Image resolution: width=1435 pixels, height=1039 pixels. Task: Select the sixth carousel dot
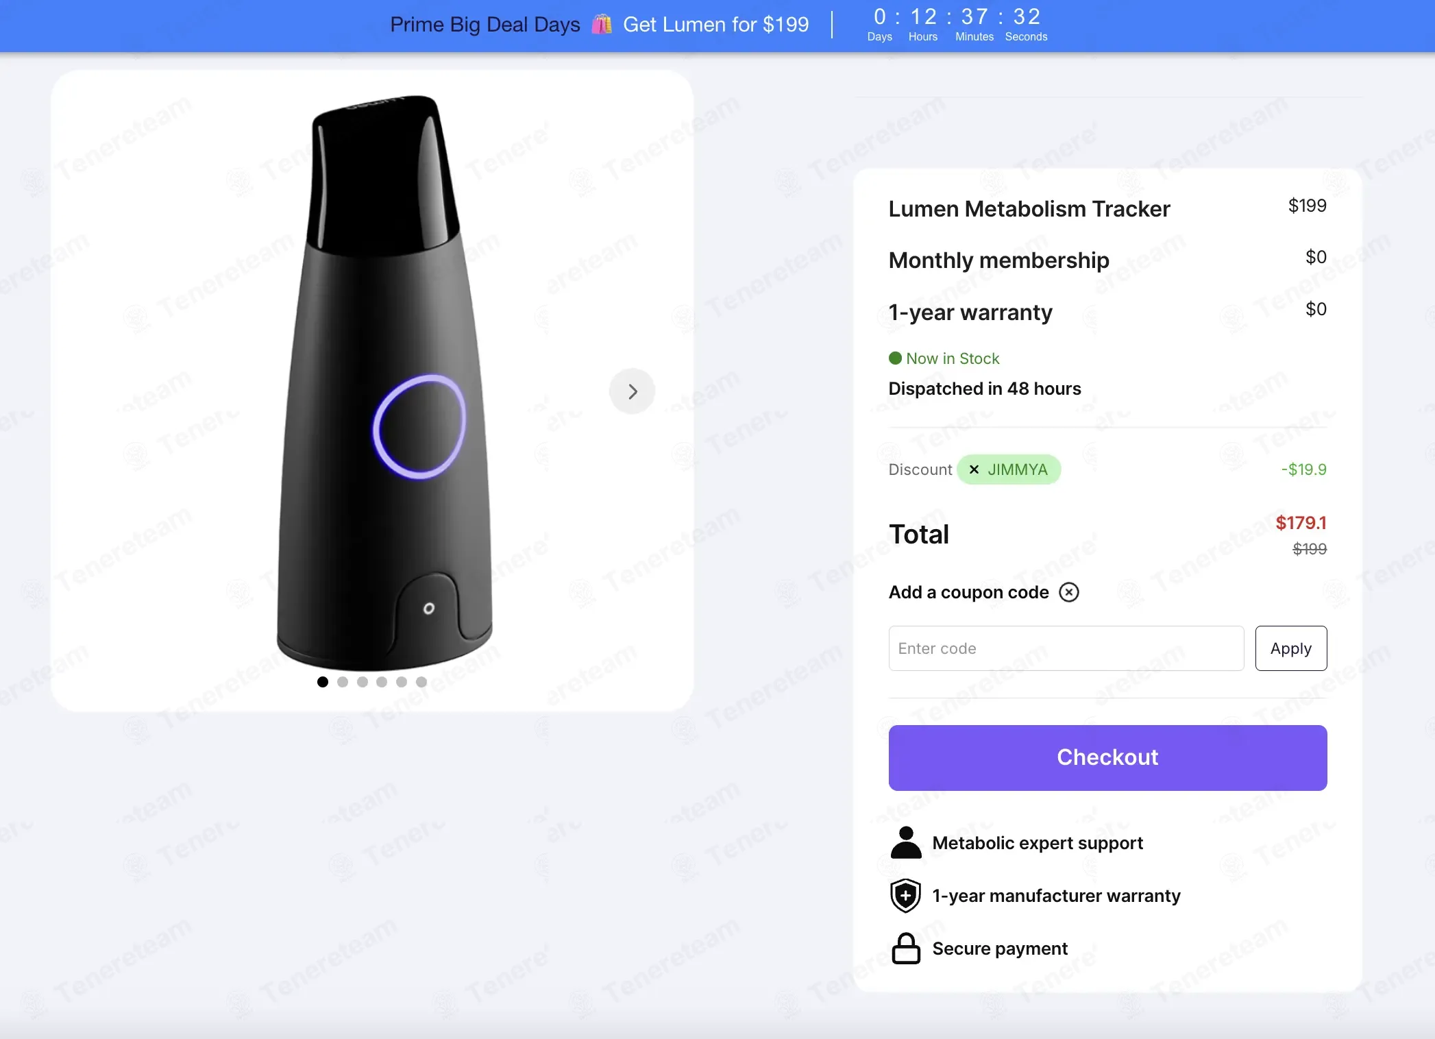tap(421, 682)
